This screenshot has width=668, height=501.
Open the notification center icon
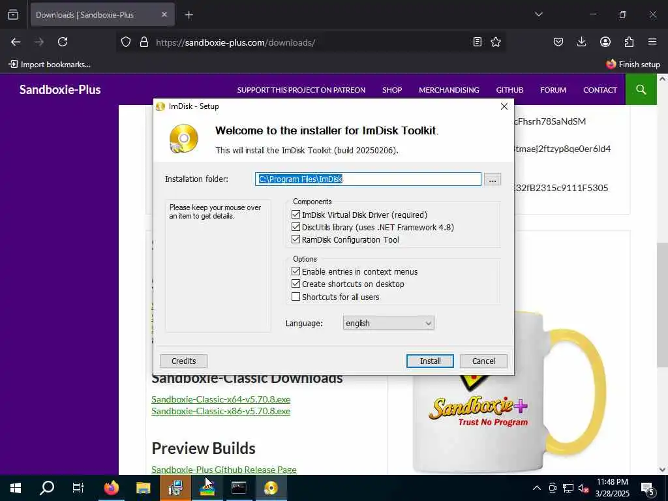pyautogui.click(x=648, y=488)
